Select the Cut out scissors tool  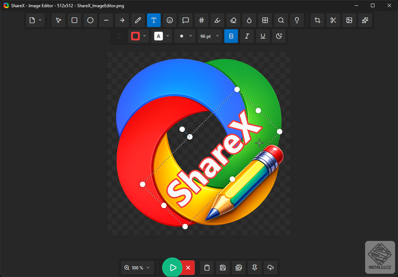pyautogui.click(x=333, y=20)
